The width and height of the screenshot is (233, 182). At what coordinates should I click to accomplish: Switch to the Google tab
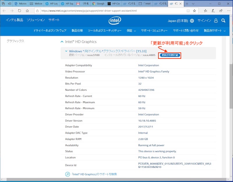click(x=98, y=4)
